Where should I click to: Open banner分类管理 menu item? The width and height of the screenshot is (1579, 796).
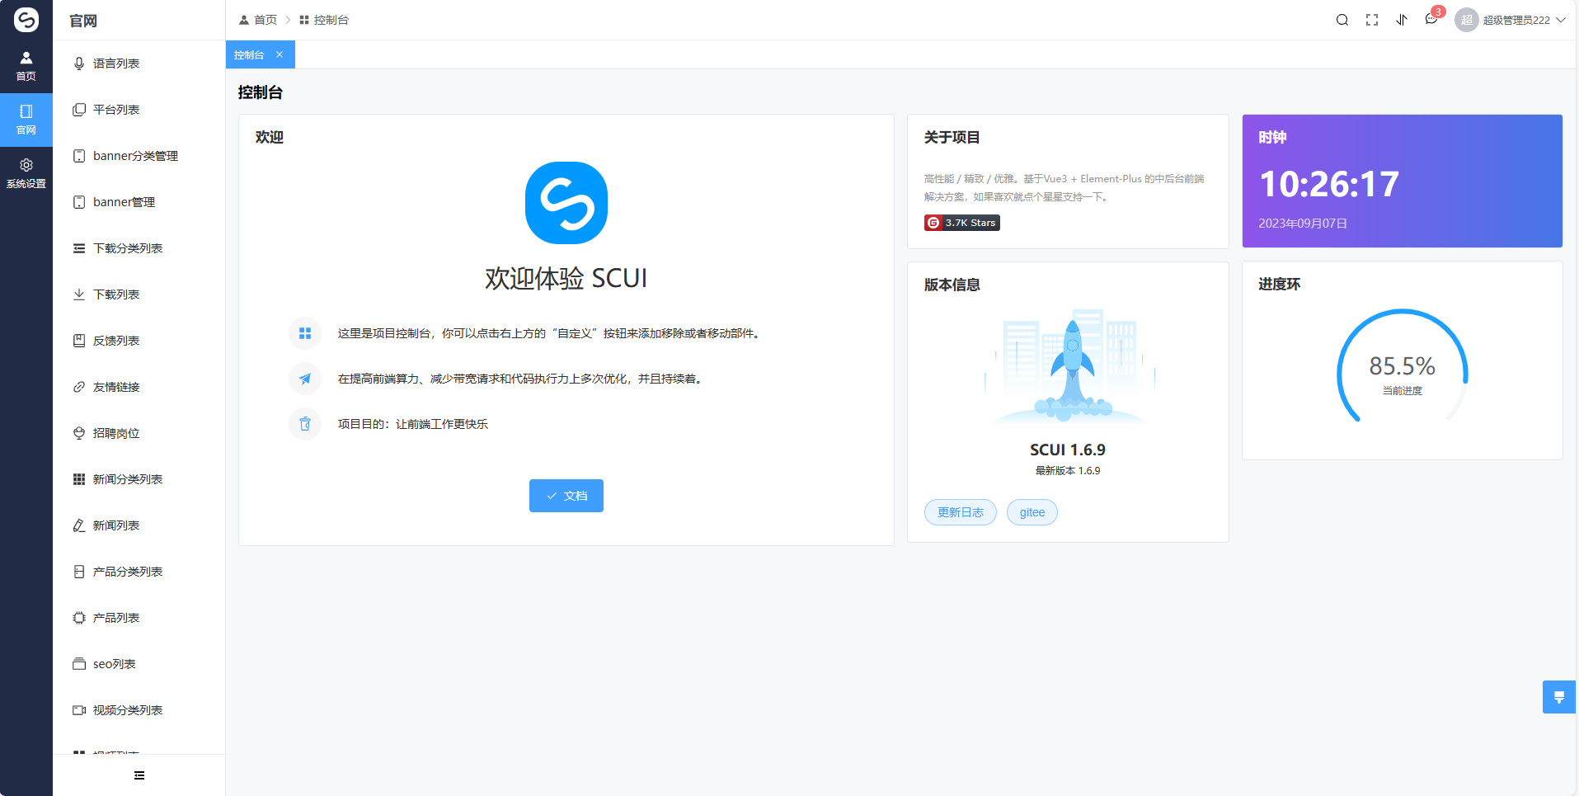(x=139, y=156)
